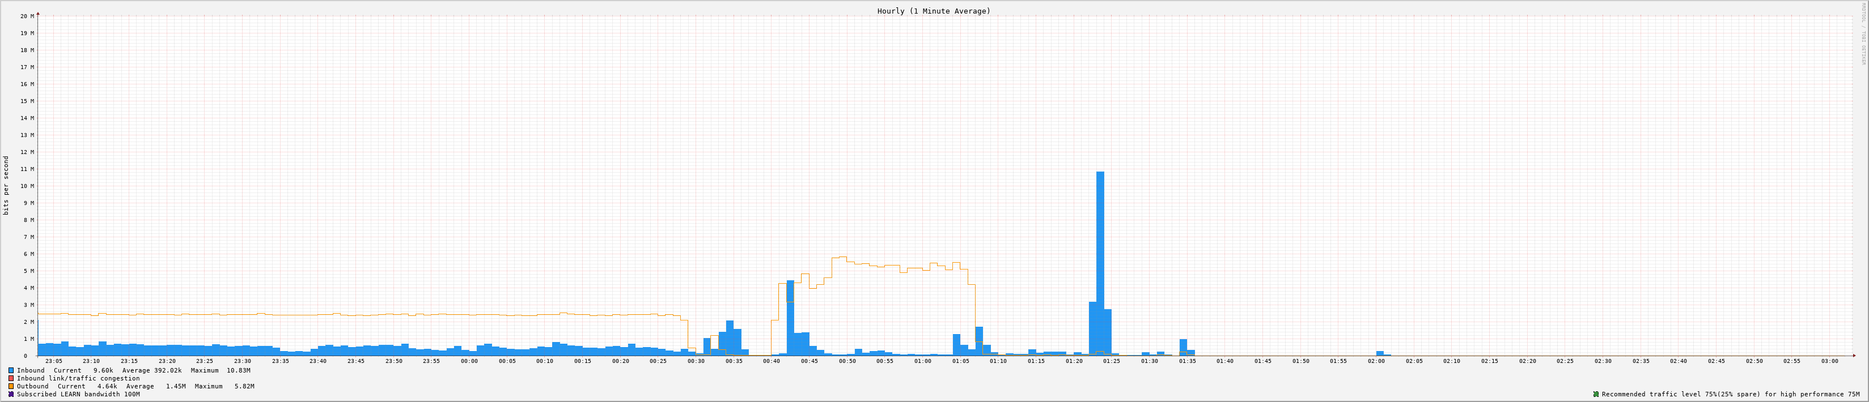This screenshot has width=1869, height=402.
Task: Click the red arrow at x-axis end
Action: click(1853, 356)
